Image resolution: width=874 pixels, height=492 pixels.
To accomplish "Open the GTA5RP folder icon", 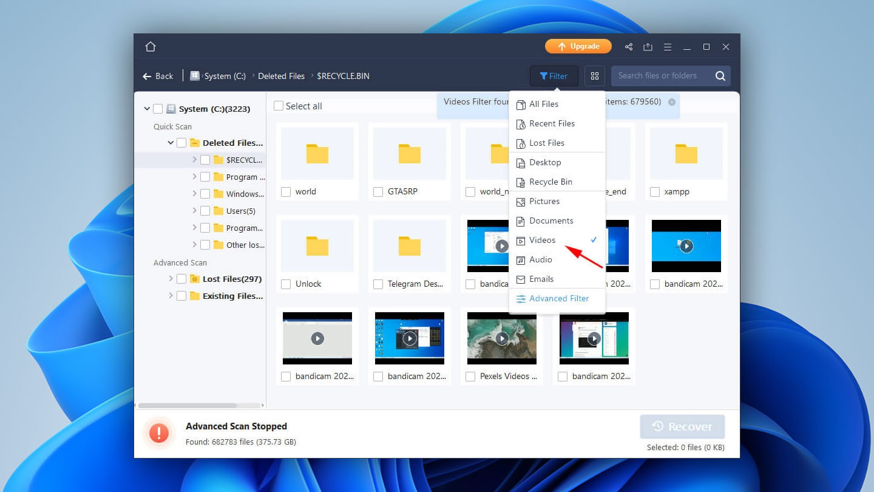I will 410,154.
